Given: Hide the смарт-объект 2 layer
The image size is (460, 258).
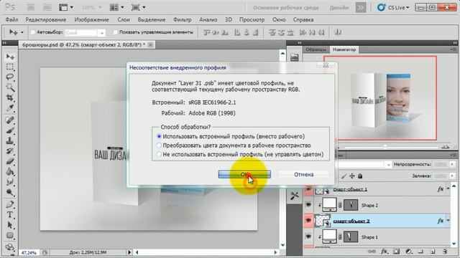Looking at the screenshot, I should pyautogui.click(x=308, y=221).
